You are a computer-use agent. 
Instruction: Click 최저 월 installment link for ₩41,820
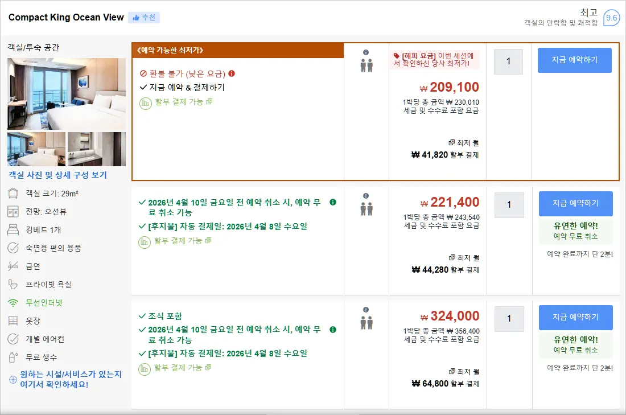[x=463, y=142]
